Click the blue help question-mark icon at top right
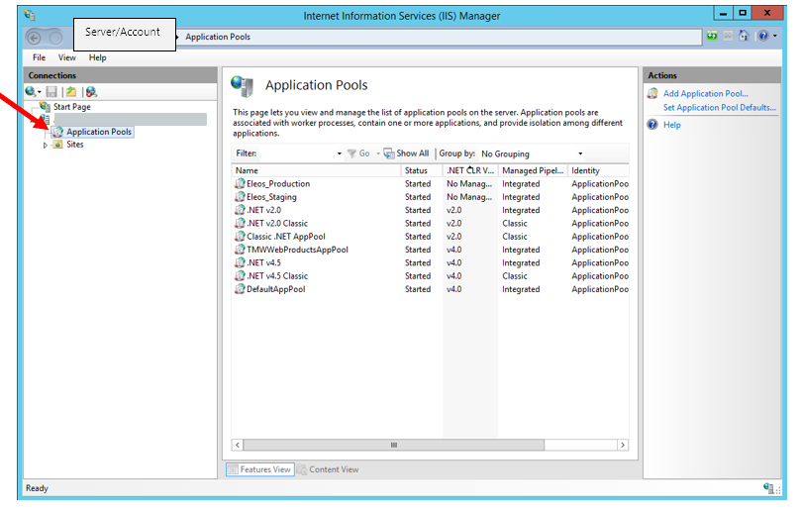The image size is (802, 510). (x=763, y=36)
